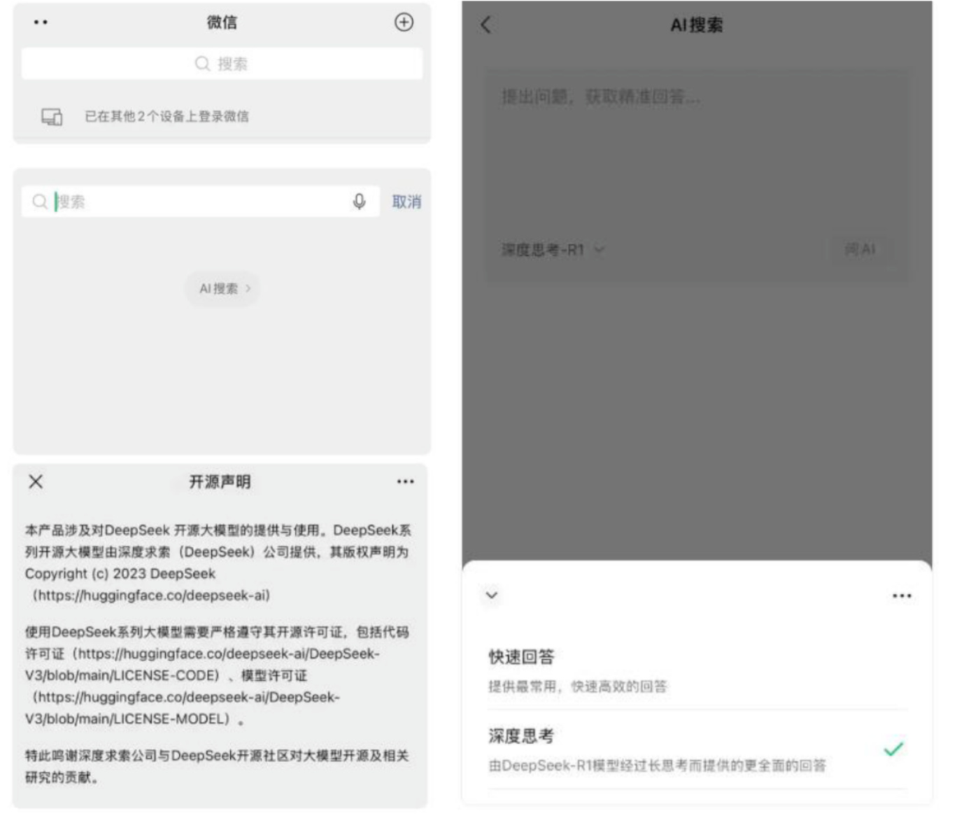
Task: Open more options on 开源声明 page
Action: (x=405, y=481)
